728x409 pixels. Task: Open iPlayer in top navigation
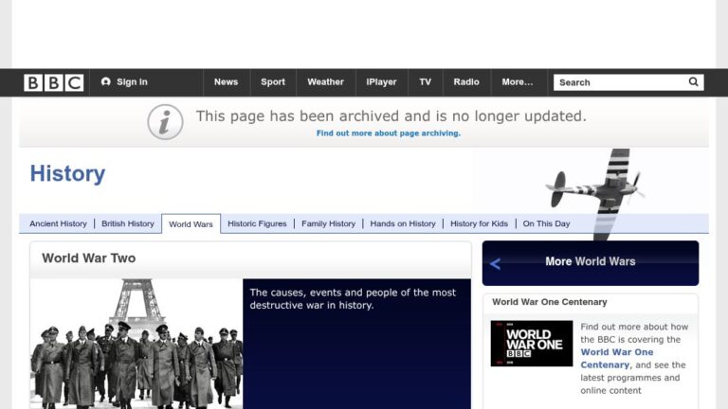click(381, 82)
